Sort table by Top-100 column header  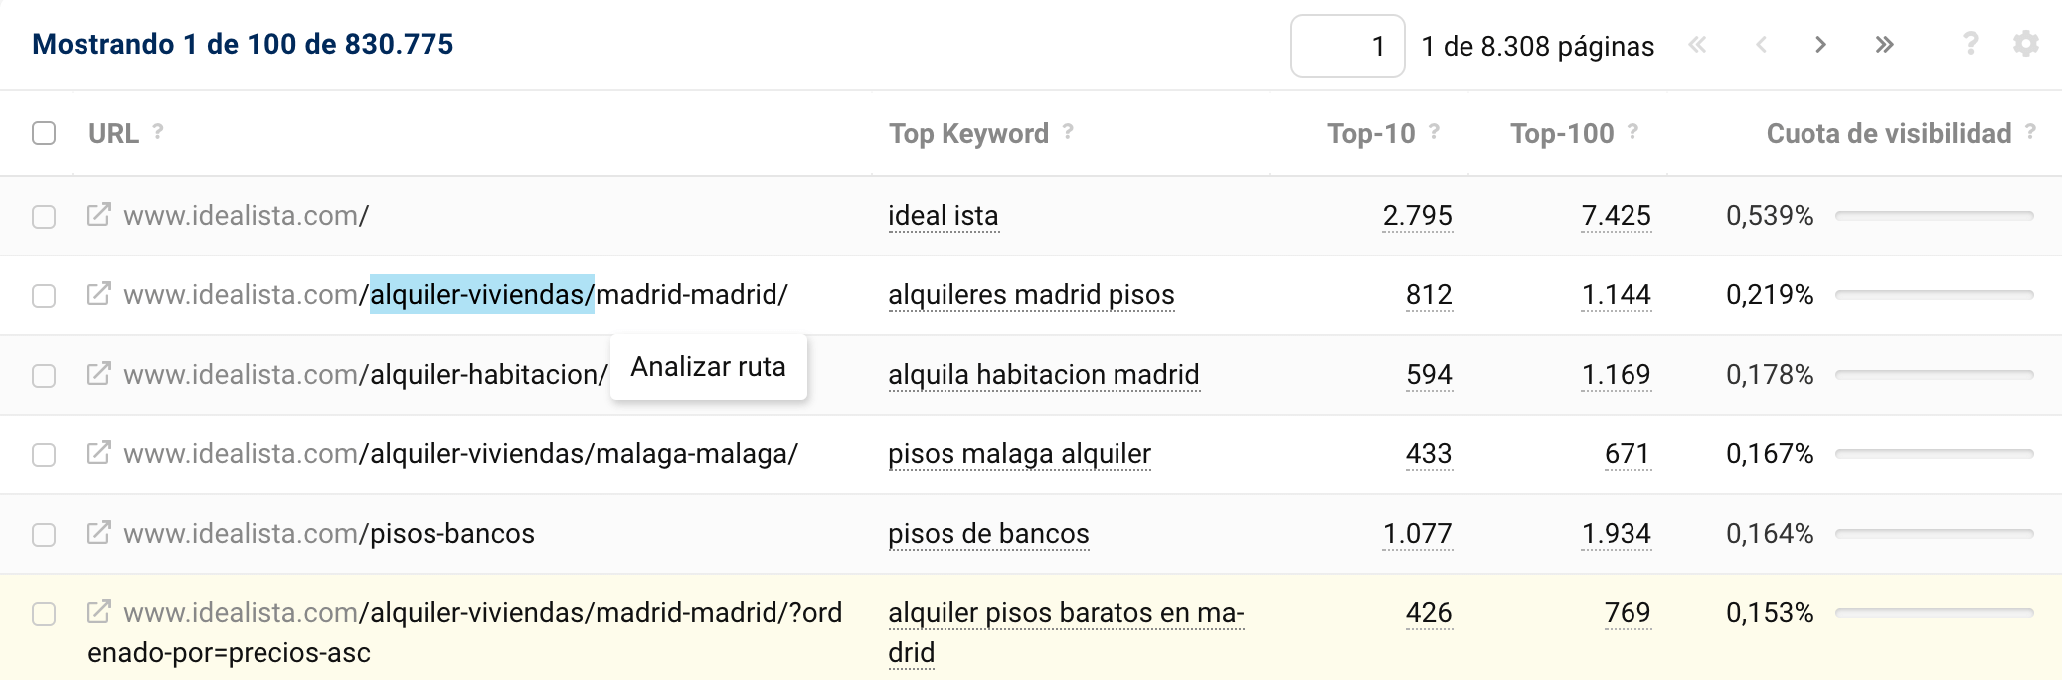click(1562, 134)
